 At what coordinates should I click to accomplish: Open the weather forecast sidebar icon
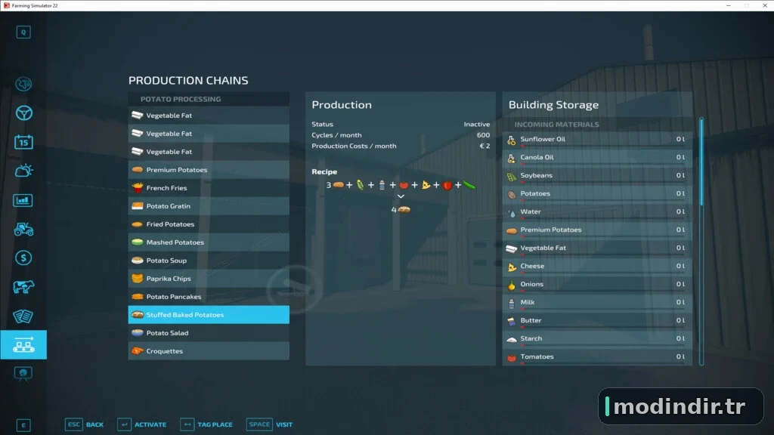click(23, 171)
